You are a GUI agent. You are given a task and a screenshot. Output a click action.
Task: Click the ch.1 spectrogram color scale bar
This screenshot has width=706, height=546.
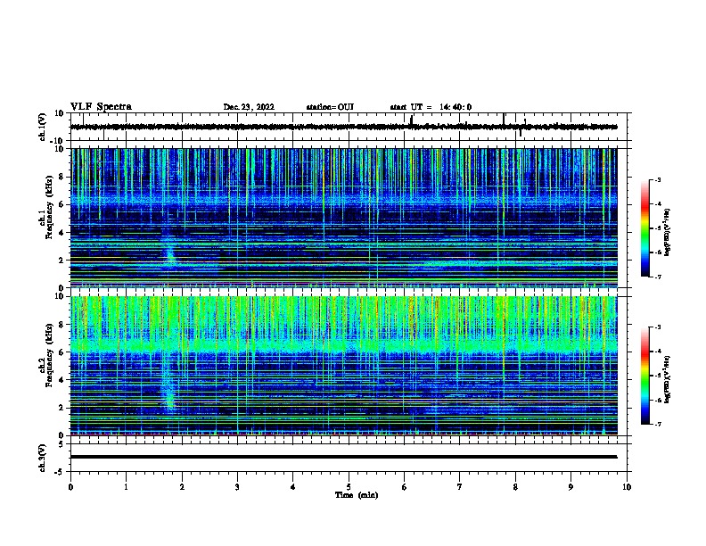(x=645, y=228)
